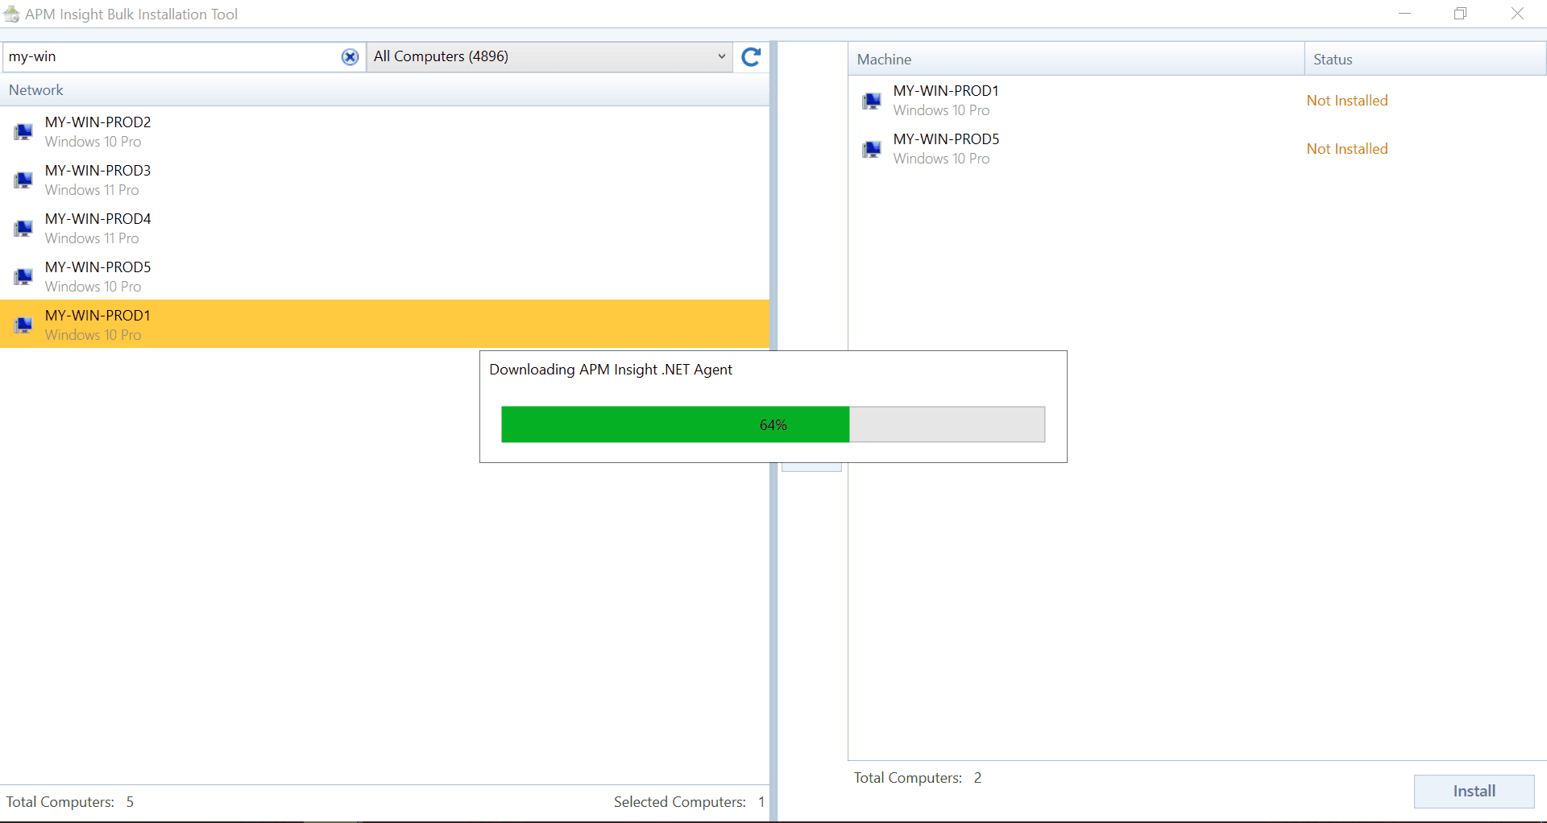Viewport: 1547px width, 823px height.
Task: Click the Network column header
Action: pos(384,90)
